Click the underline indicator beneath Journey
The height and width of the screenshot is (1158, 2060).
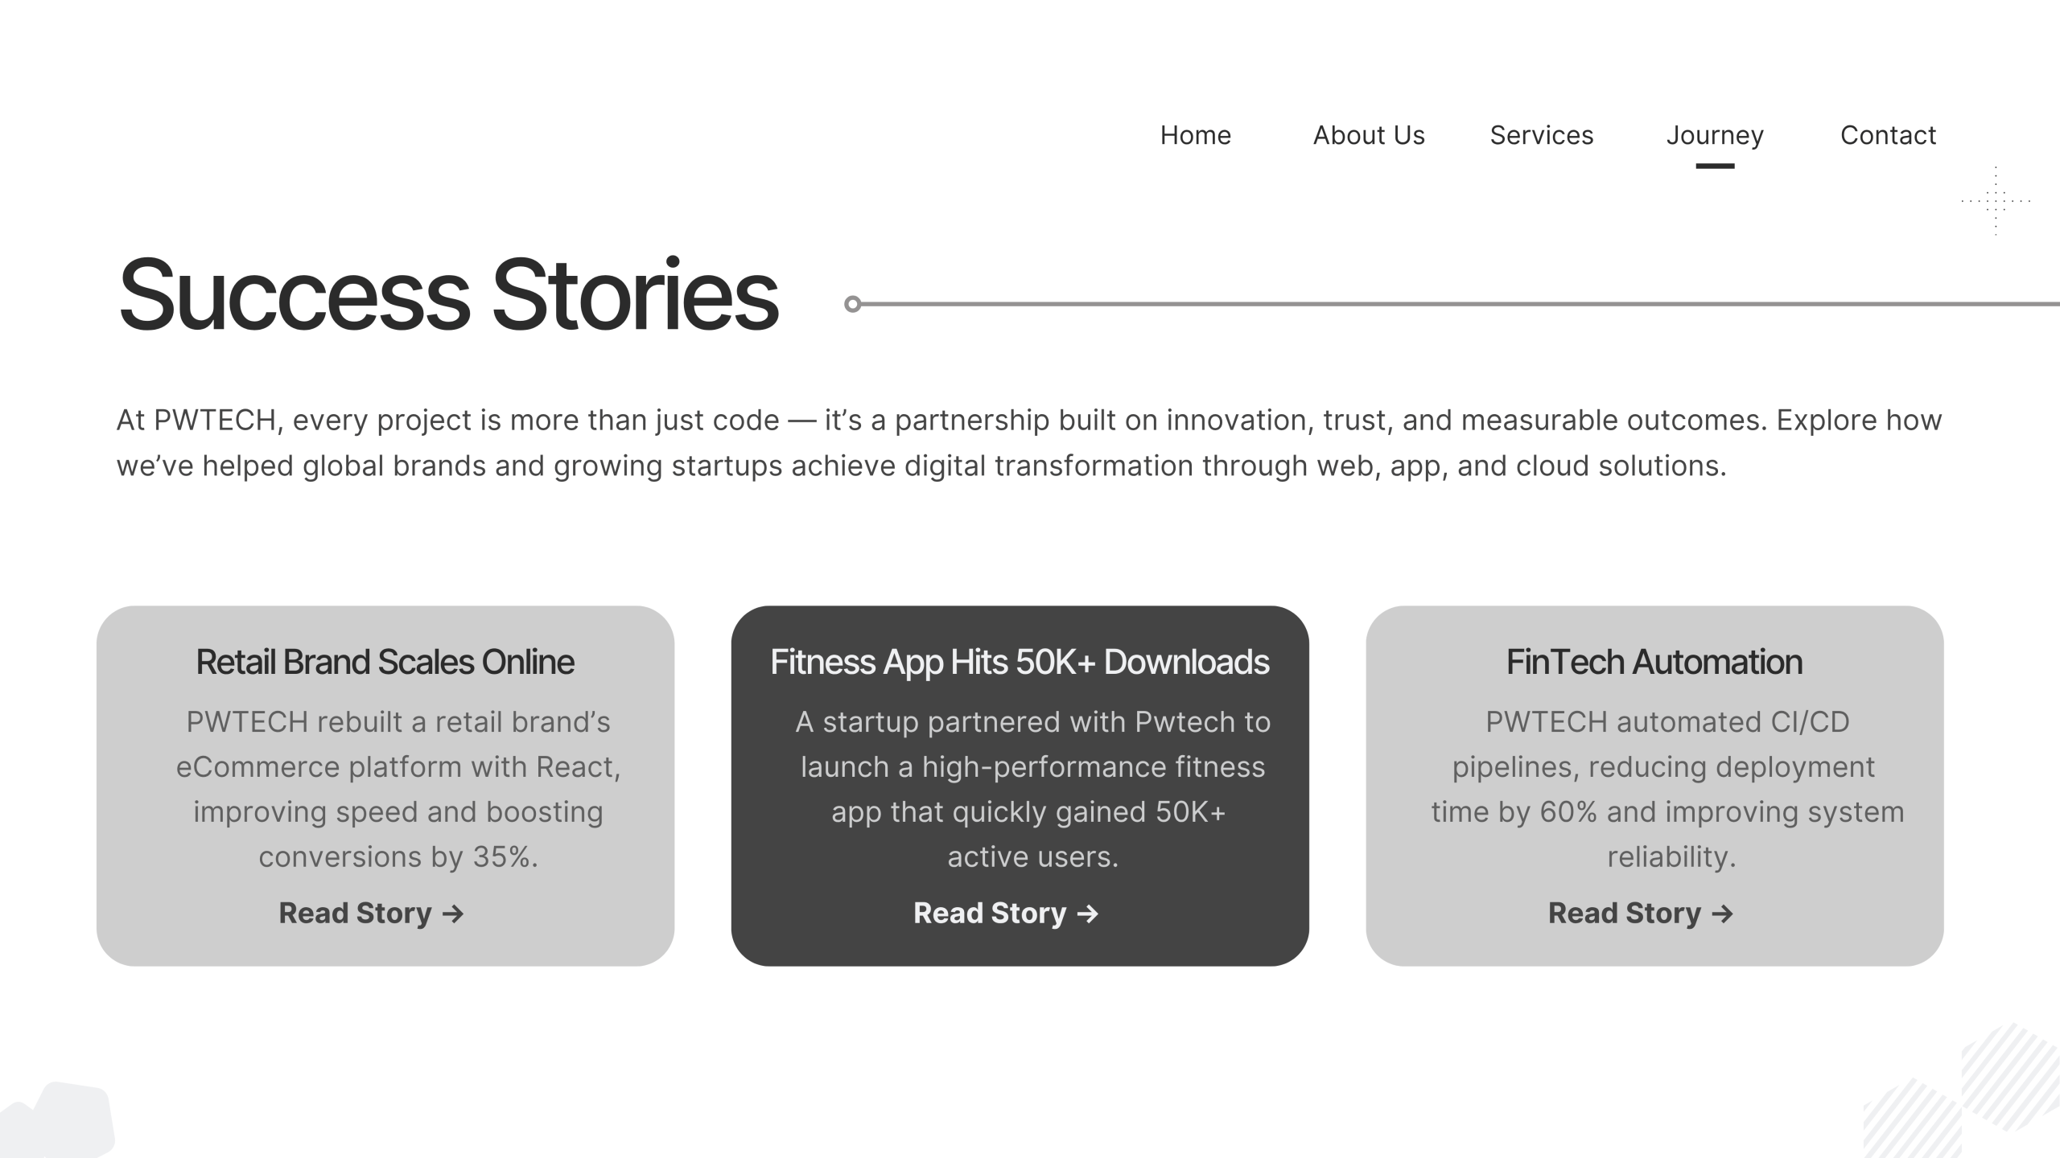tap(1715, 166)
